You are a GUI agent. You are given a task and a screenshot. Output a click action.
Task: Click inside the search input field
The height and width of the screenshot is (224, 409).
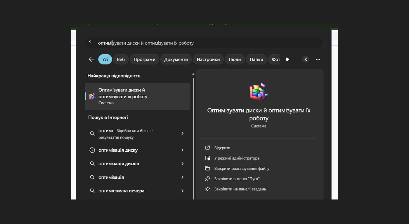(204, 43)
